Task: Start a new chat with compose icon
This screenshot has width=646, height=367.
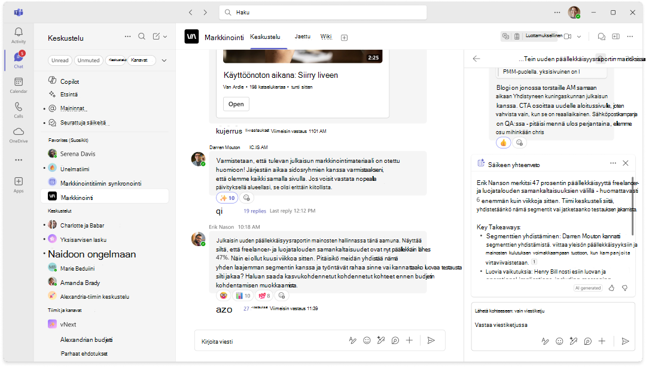Action: 156,37
